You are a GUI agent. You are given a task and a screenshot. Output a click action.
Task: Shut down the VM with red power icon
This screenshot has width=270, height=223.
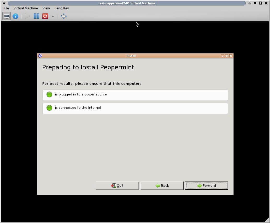45,16
